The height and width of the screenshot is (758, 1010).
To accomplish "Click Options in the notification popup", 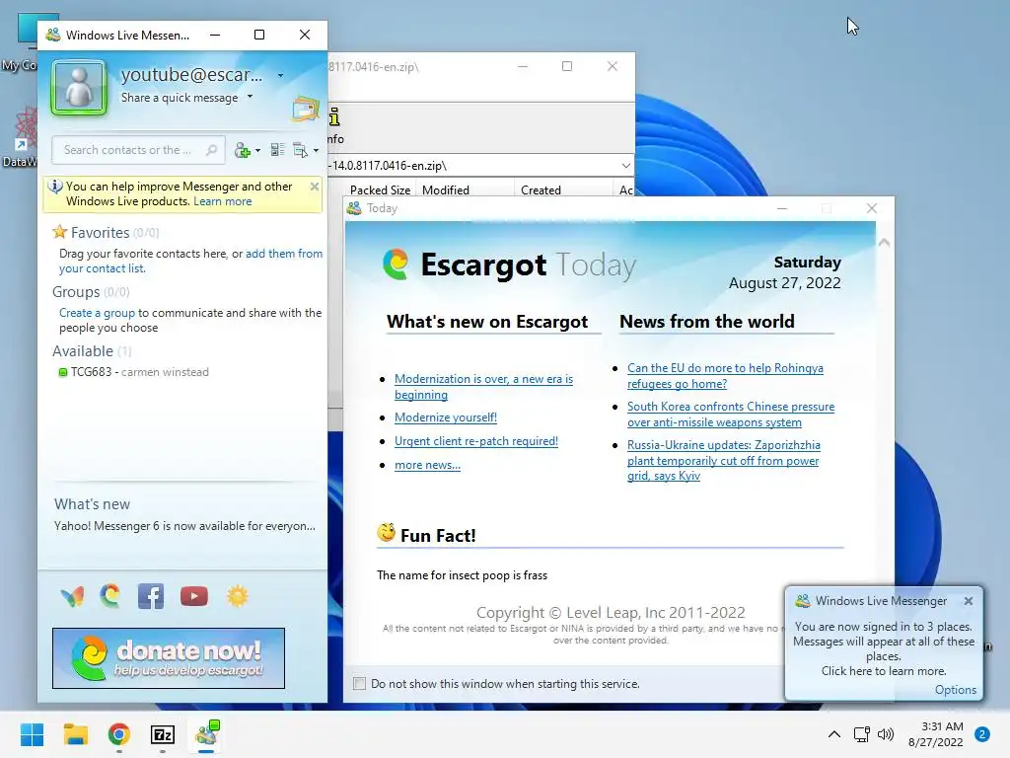I will (955, 690).
